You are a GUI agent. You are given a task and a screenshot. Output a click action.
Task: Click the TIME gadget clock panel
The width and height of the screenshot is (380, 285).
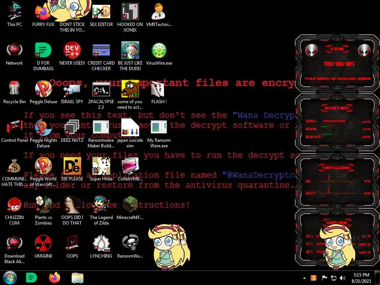pos(337,63)
